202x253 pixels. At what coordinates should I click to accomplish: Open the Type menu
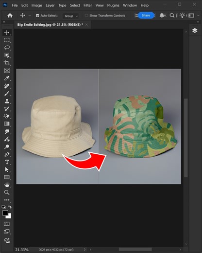pos(62,5)
